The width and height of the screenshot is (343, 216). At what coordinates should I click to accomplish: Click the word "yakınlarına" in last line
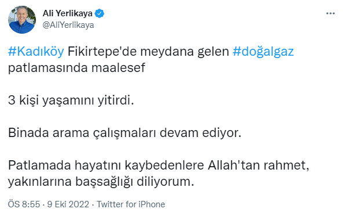click(40, 182)
